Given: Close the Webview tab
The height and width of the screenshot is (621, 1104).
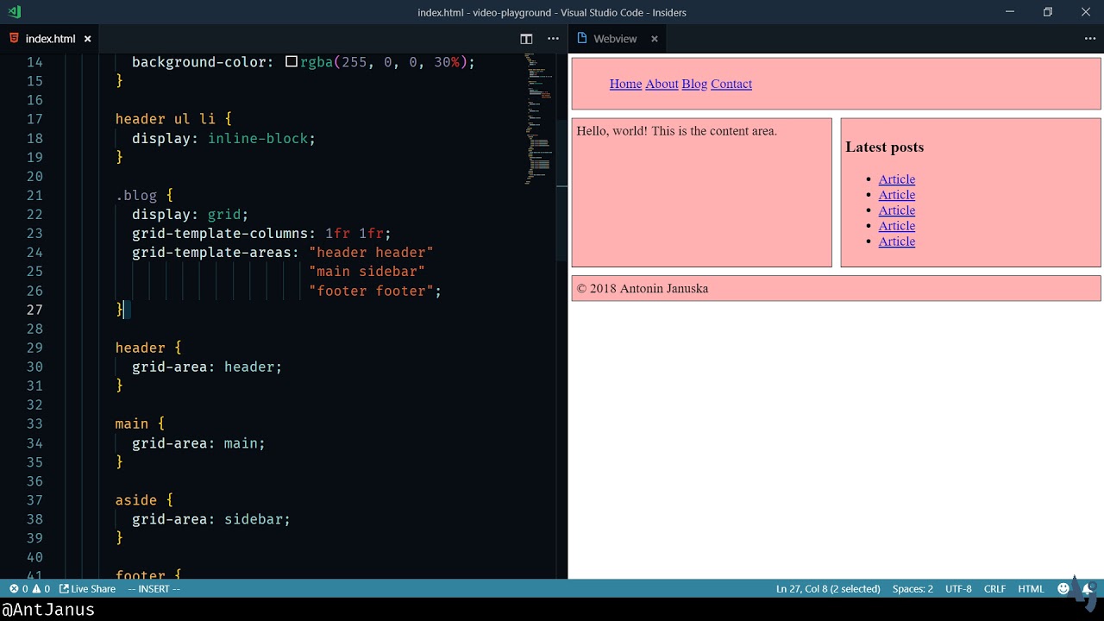Looking at the screenshot, I should coord(654,39).
